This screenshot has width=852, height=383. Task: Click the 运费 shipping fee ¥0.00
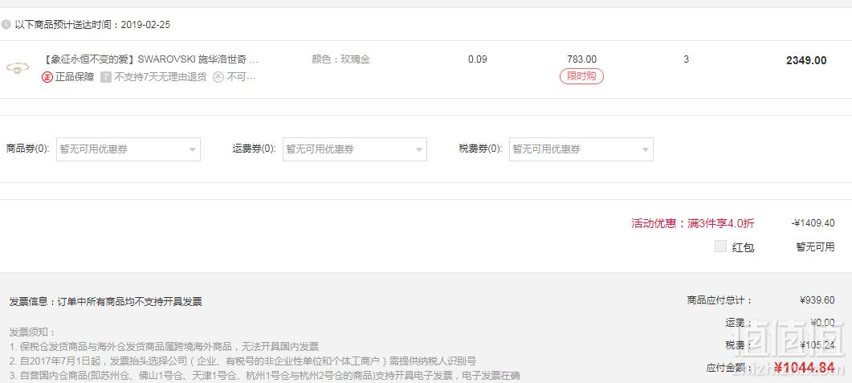click(822, 323)
